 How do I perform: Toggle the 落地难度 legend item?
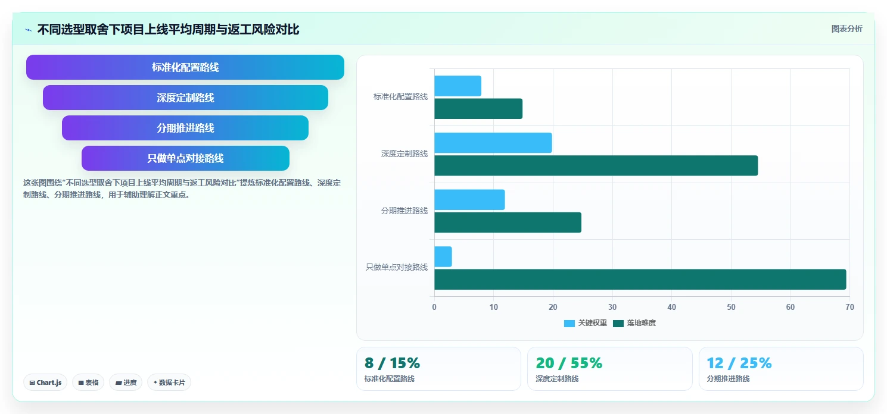[x=634, y=323]
